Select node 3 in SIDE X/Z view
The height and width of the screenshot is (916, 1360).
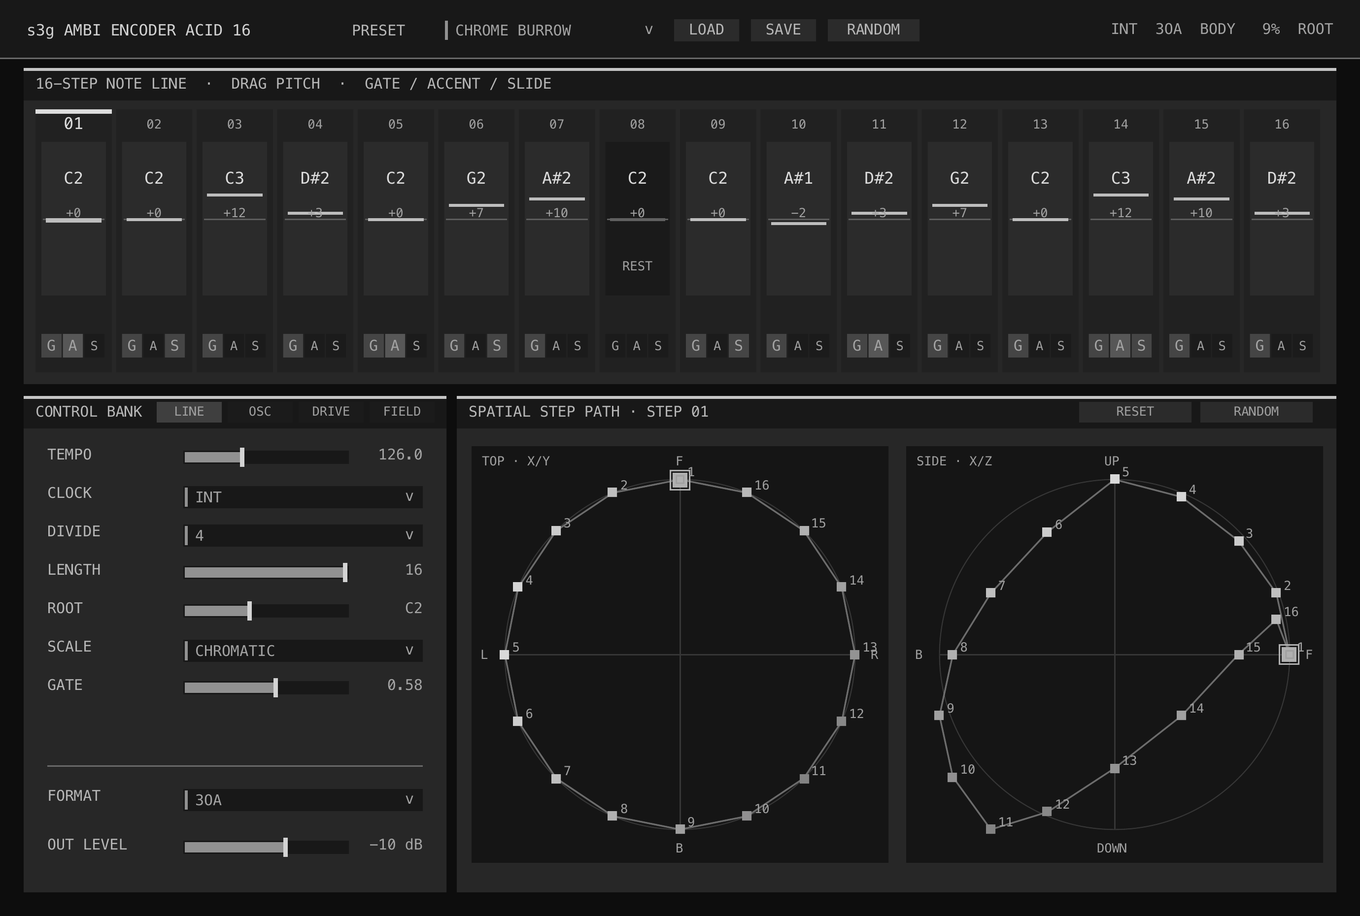pyautogui.click(x=1239, y=541)
